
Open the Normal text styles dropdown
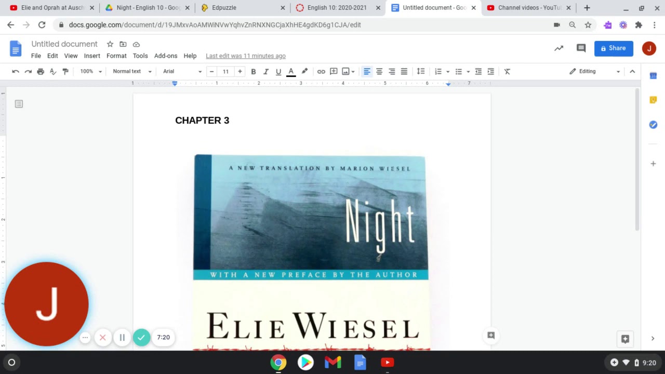click(x=132, y=72)
